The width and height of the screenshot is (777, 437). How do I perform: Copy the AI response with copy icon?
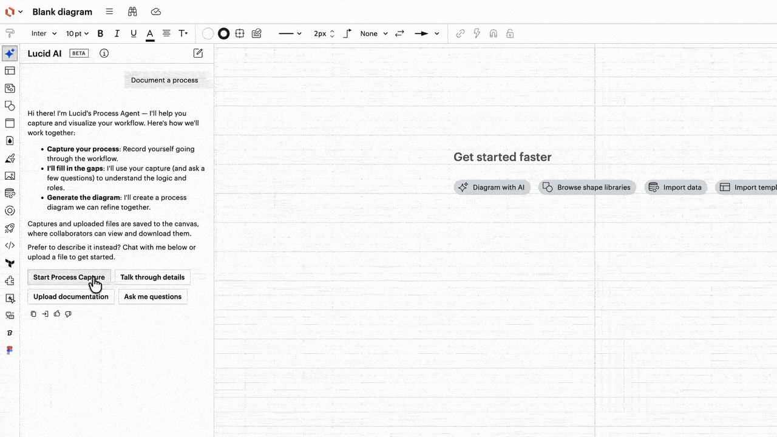(x=33, y=314)
